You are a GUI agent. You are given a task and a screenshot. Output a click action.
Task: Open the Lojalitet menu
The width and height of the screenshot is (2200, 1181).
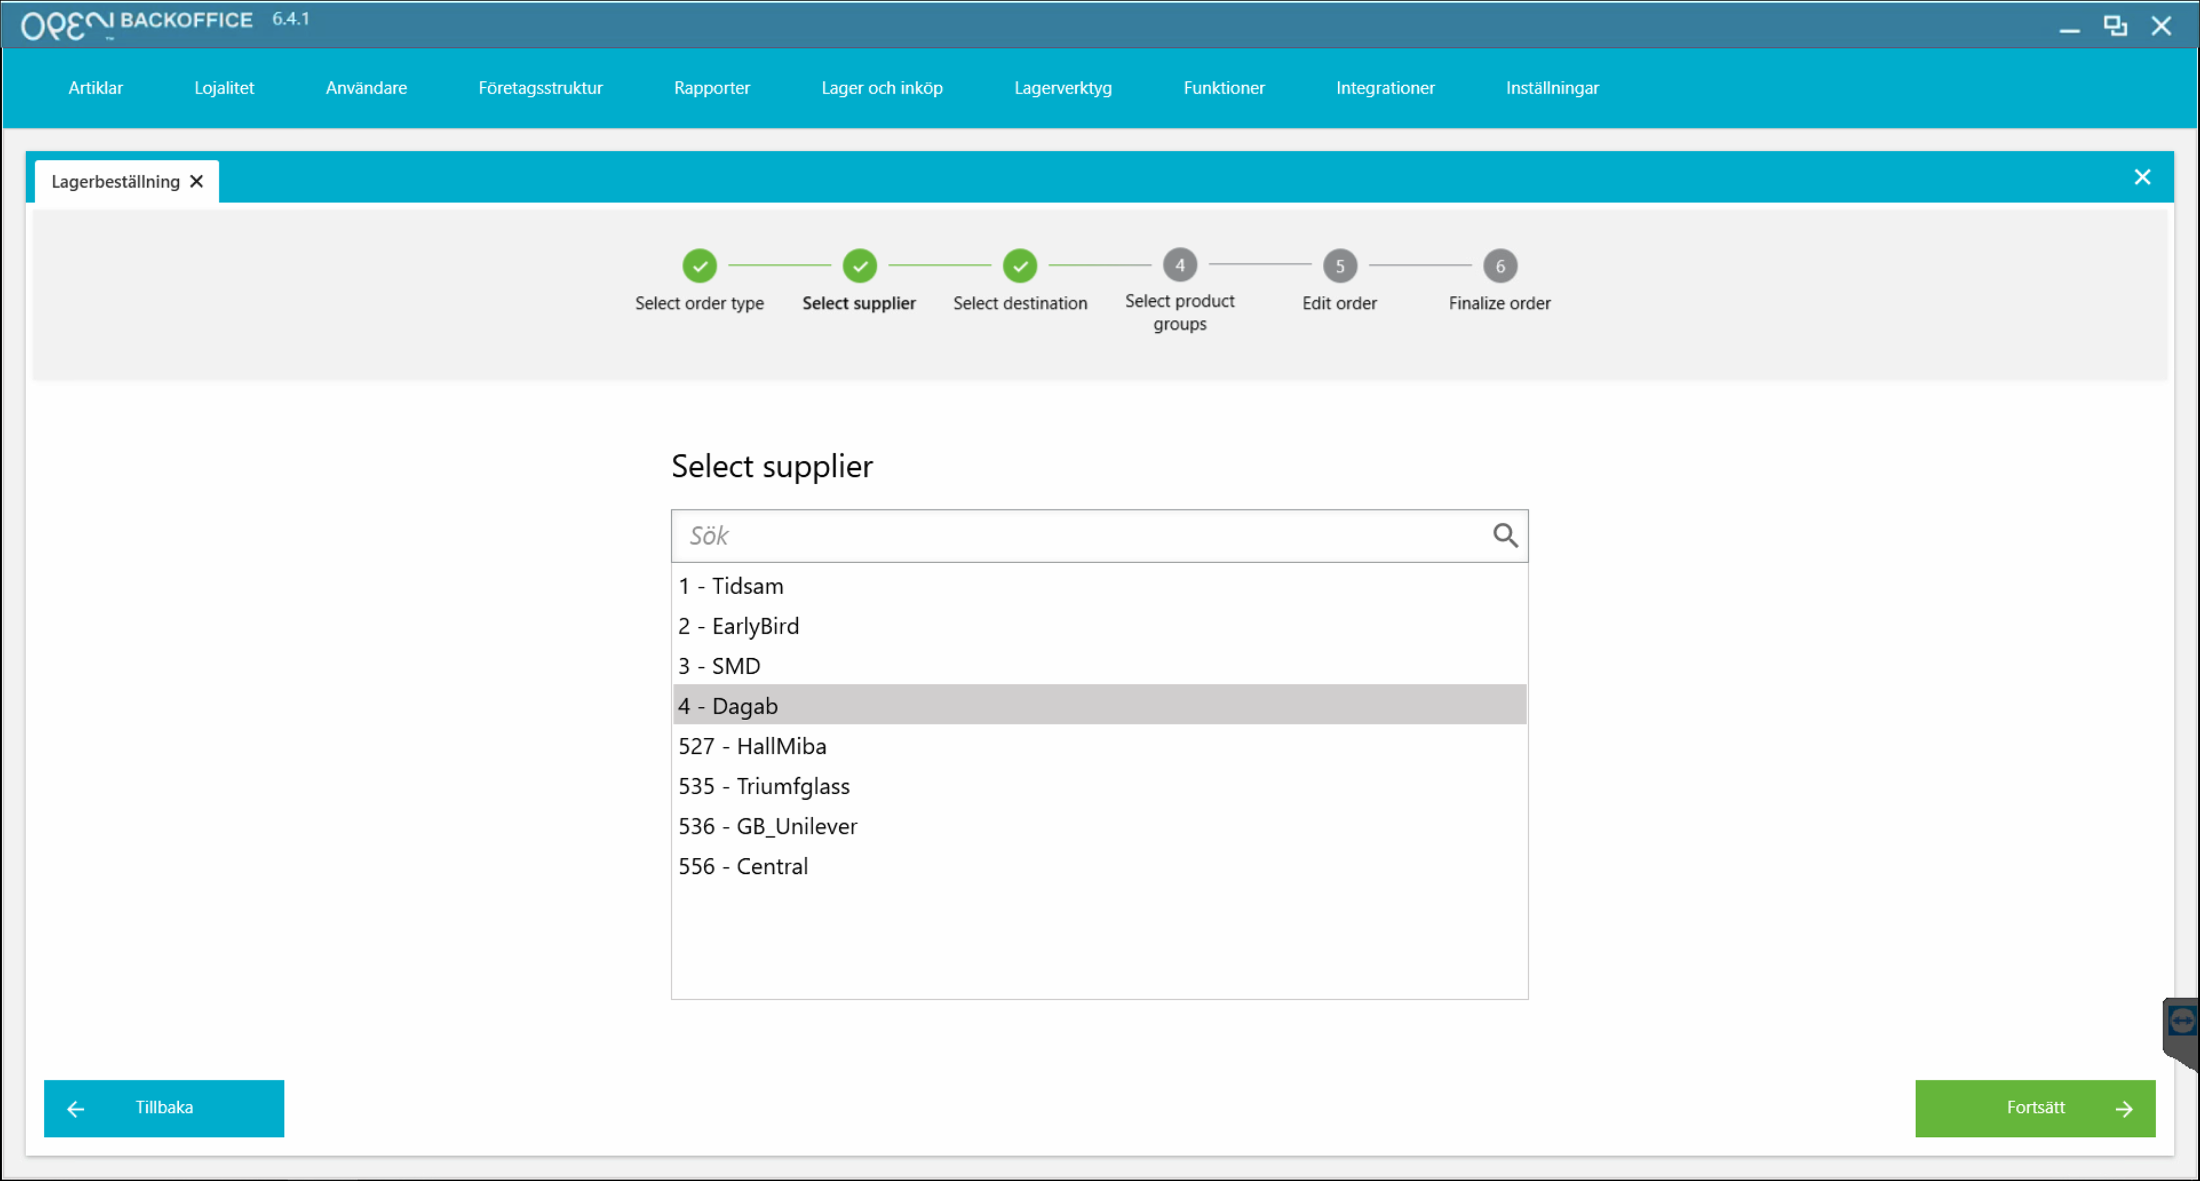[224, 88]
